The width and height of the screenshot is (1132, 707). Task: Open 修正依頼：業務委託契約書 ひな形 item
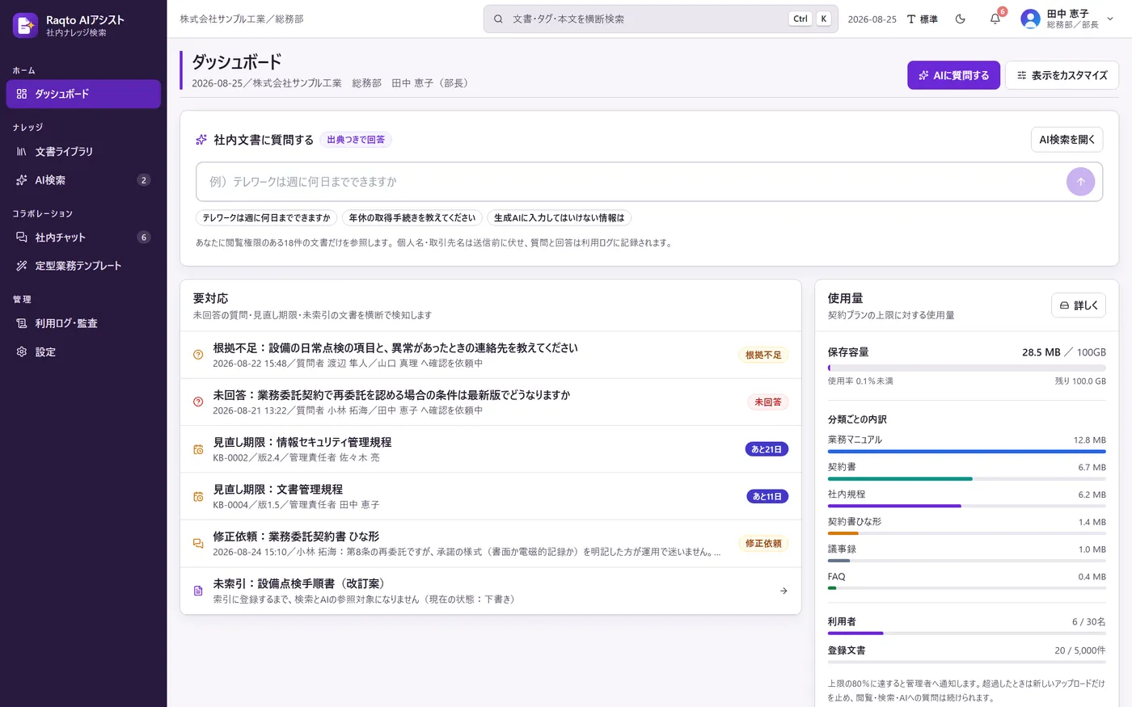490,544
